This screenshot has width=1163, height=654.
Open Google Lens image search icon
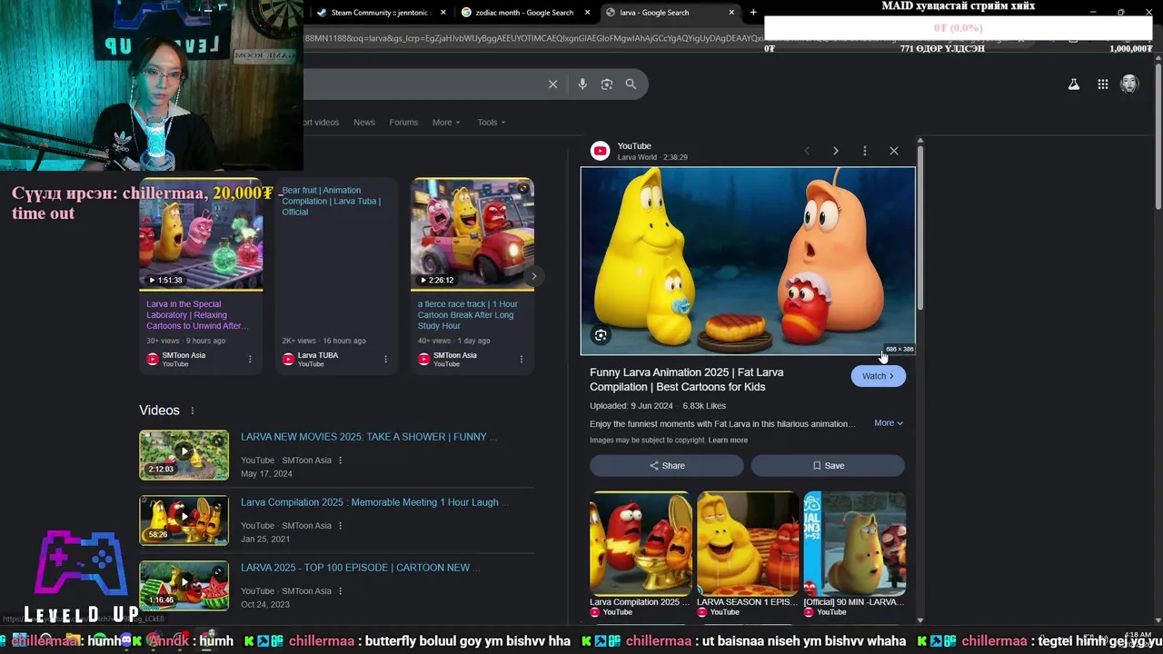pyautogui.click(x=607, y=84)
